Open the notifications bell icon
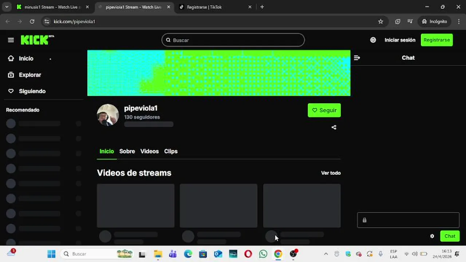 [x=457, y=254]
